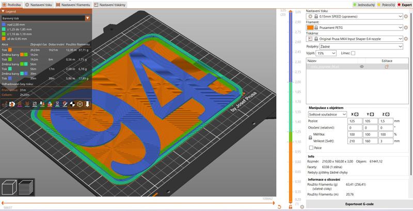Click gear icon next to printer selection
The width and height of the screenshot is (413, 211).
click(x=406, y=39)
